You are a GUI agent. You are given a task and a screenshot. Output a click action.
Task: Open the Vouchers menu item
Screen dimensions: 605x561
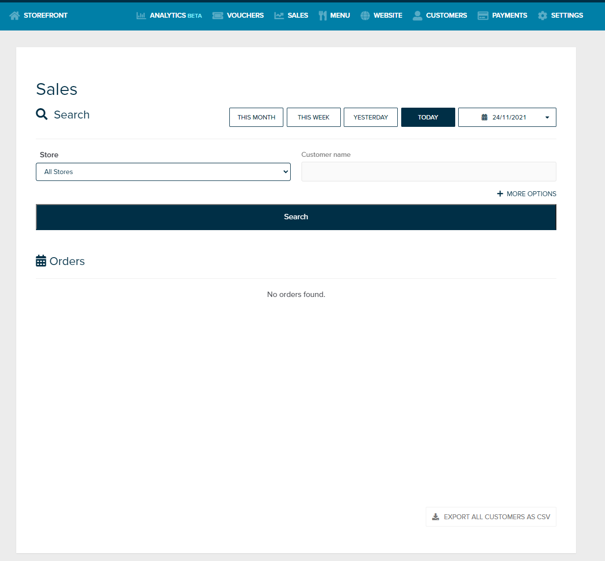[x=245, y=16]
